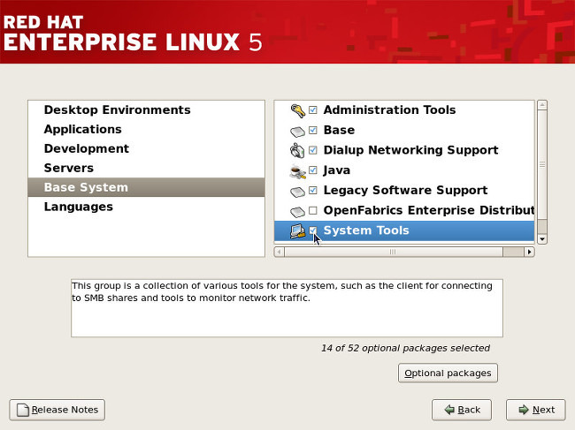Viewport: 575px width, 430px height.
Task: Click the Legacy Software Support icon
Action: (297, 192)
